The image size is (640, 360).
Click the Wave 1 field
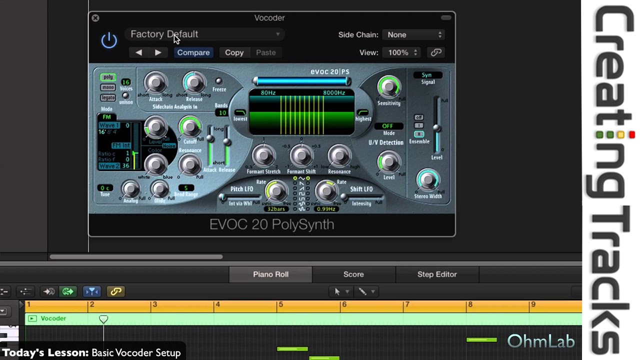click(109, 125)
